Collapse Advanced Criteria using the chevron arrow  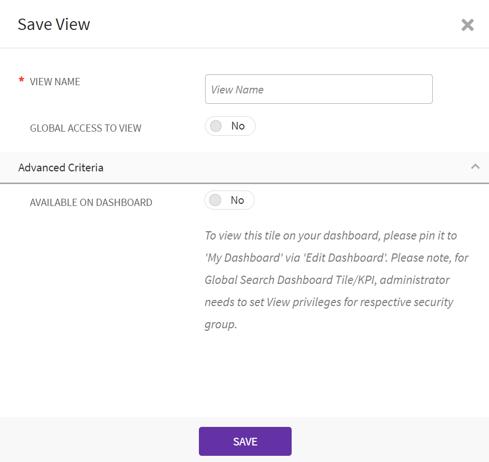[x=475, y=166]
